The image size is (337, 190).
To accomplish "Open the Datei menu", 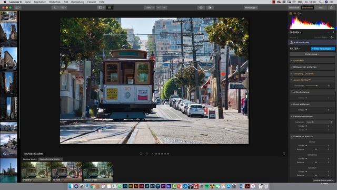I will pos(27,2).
